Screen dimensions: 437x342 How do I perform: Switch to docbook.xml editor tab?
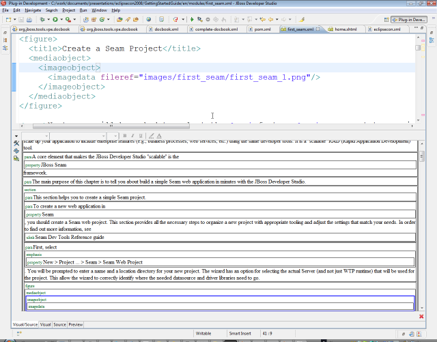point(166,29)
